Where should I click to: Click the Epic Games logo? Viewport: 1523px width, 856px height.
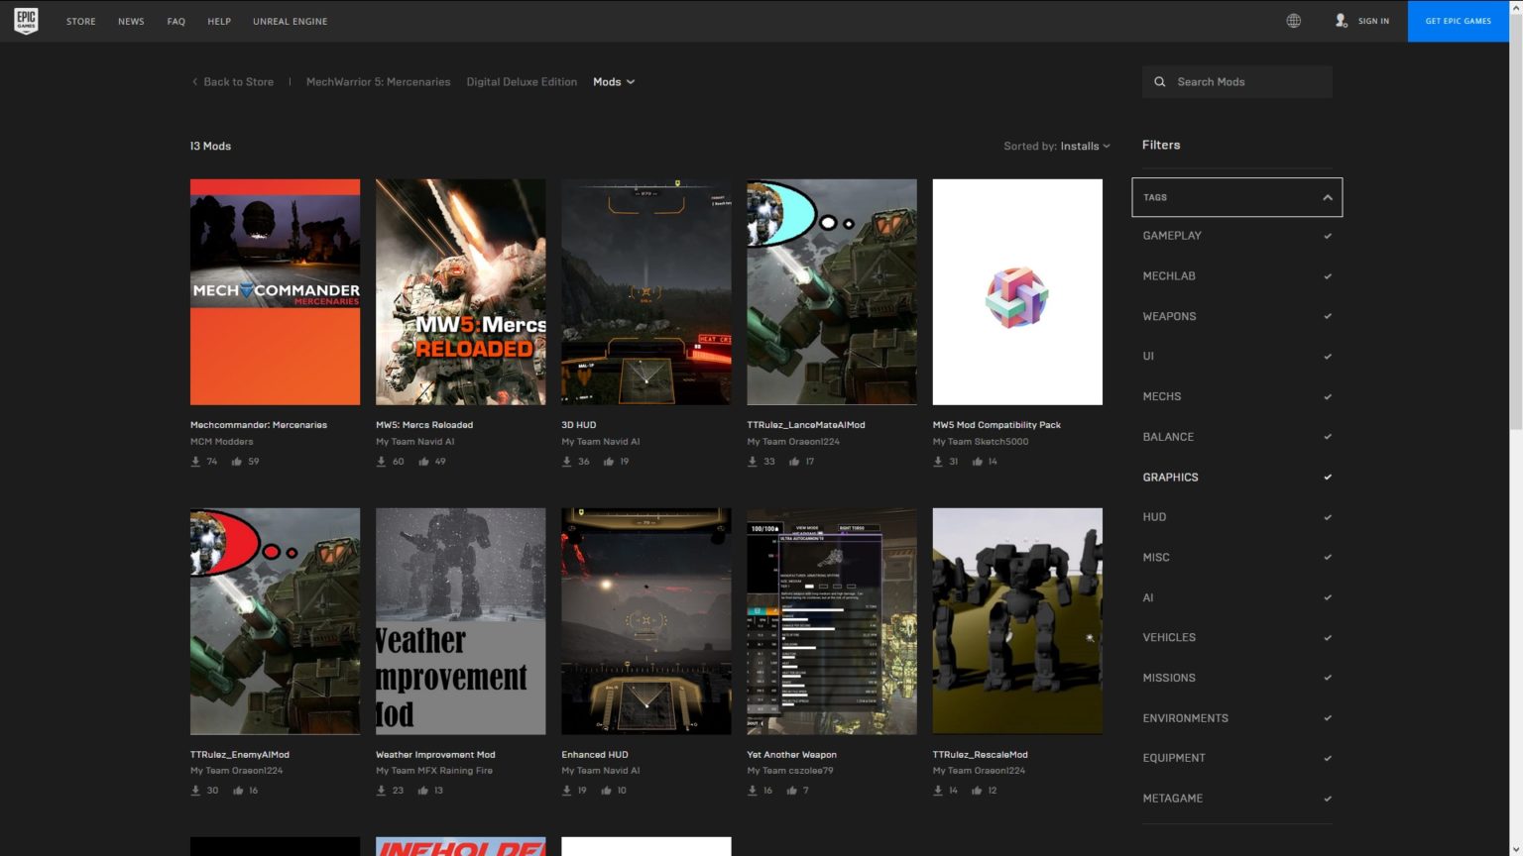(26, 21)
